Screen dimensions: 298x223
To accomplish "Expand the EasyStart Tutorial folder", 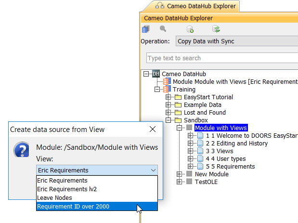I will (x=168, y=97).
